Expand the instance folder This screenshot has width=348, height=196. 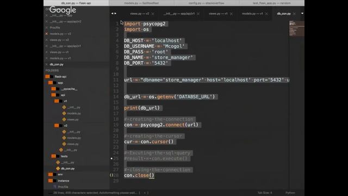tap(52, 181)
